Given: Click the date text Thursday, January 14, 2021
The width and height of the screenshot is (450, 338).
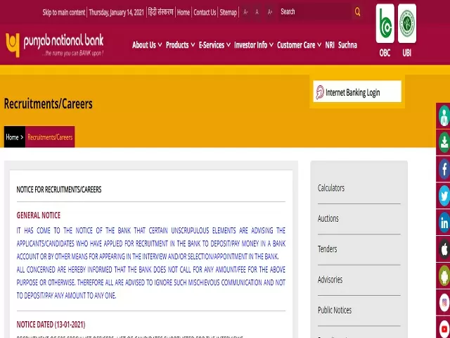Looking at the screenshot, I should (116, 13).
